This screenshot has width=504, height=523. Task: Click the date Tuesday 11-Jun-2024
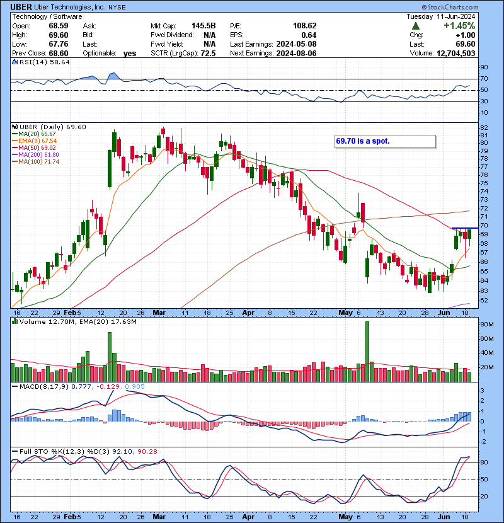tap(440, 16)
